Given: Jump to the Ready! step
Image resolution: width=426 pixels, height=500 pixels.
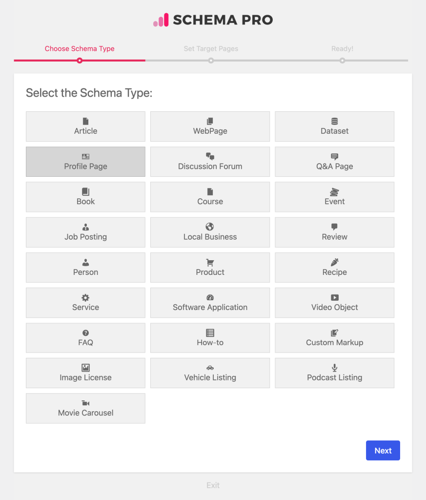Looking at the screenshot, I should (342, 48).
